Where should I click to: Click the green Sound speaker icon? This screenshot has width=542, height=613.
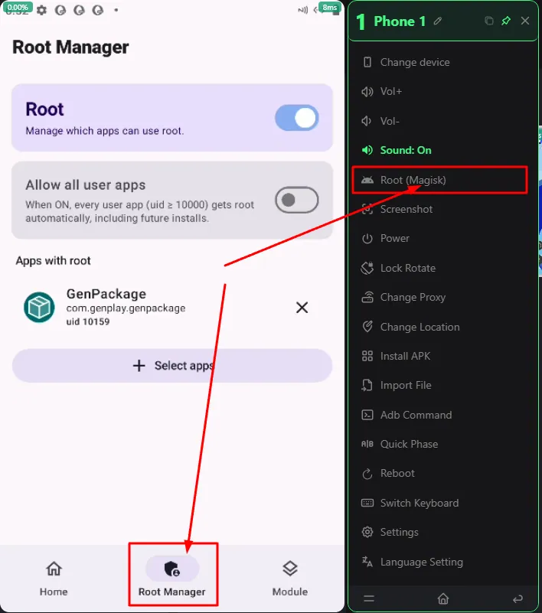[x=367, y=150]
